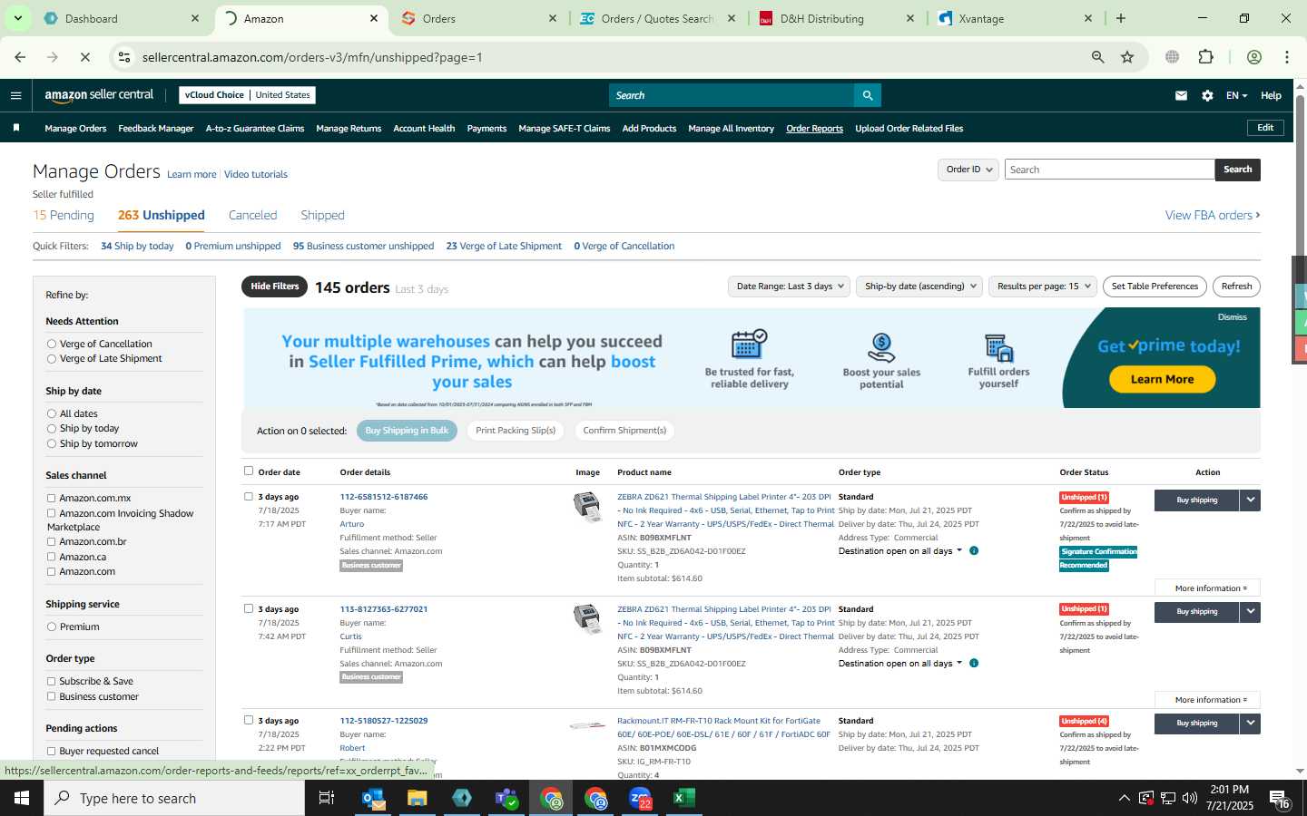This screenshot has width=1307, height=816.
Task: Select Ship by today radio option
Action: coord(52,429)
